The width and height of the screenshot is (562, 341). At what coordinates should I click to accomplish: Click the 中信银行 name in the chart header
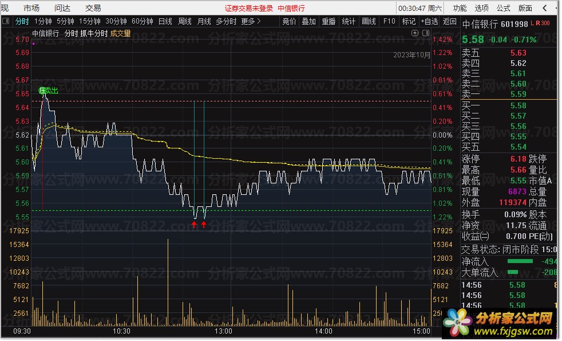click(46, 33)
